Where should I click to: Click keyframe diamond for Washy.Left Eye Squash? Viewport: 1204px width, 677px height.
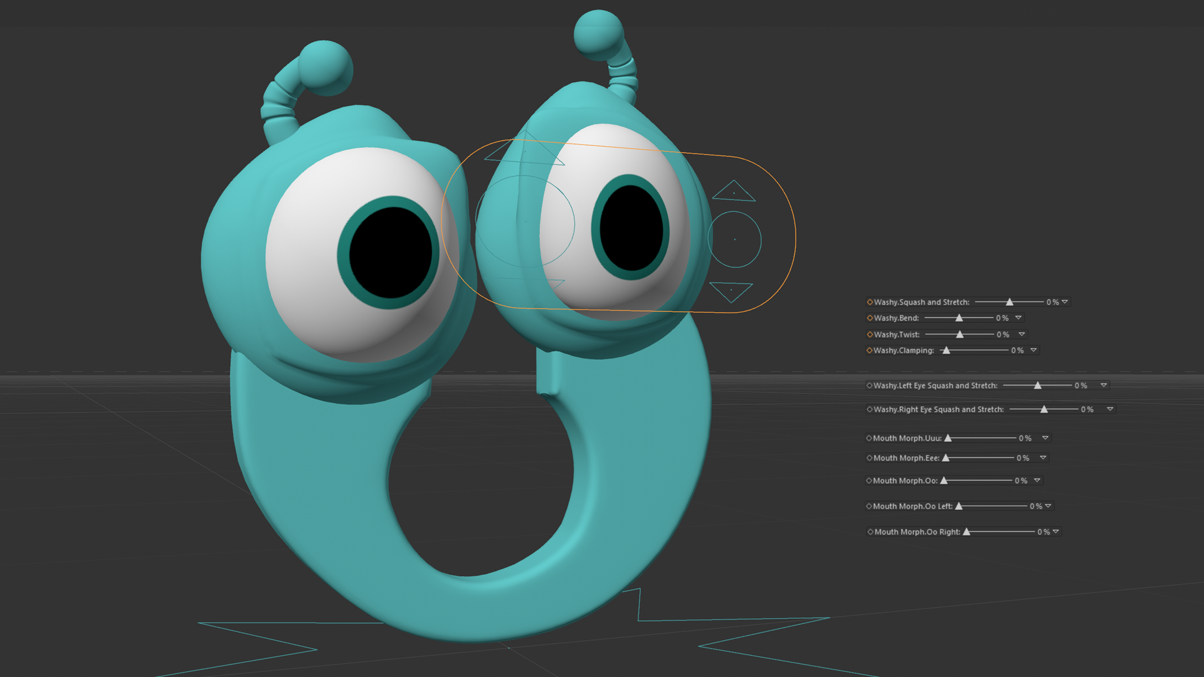[869, 386]
